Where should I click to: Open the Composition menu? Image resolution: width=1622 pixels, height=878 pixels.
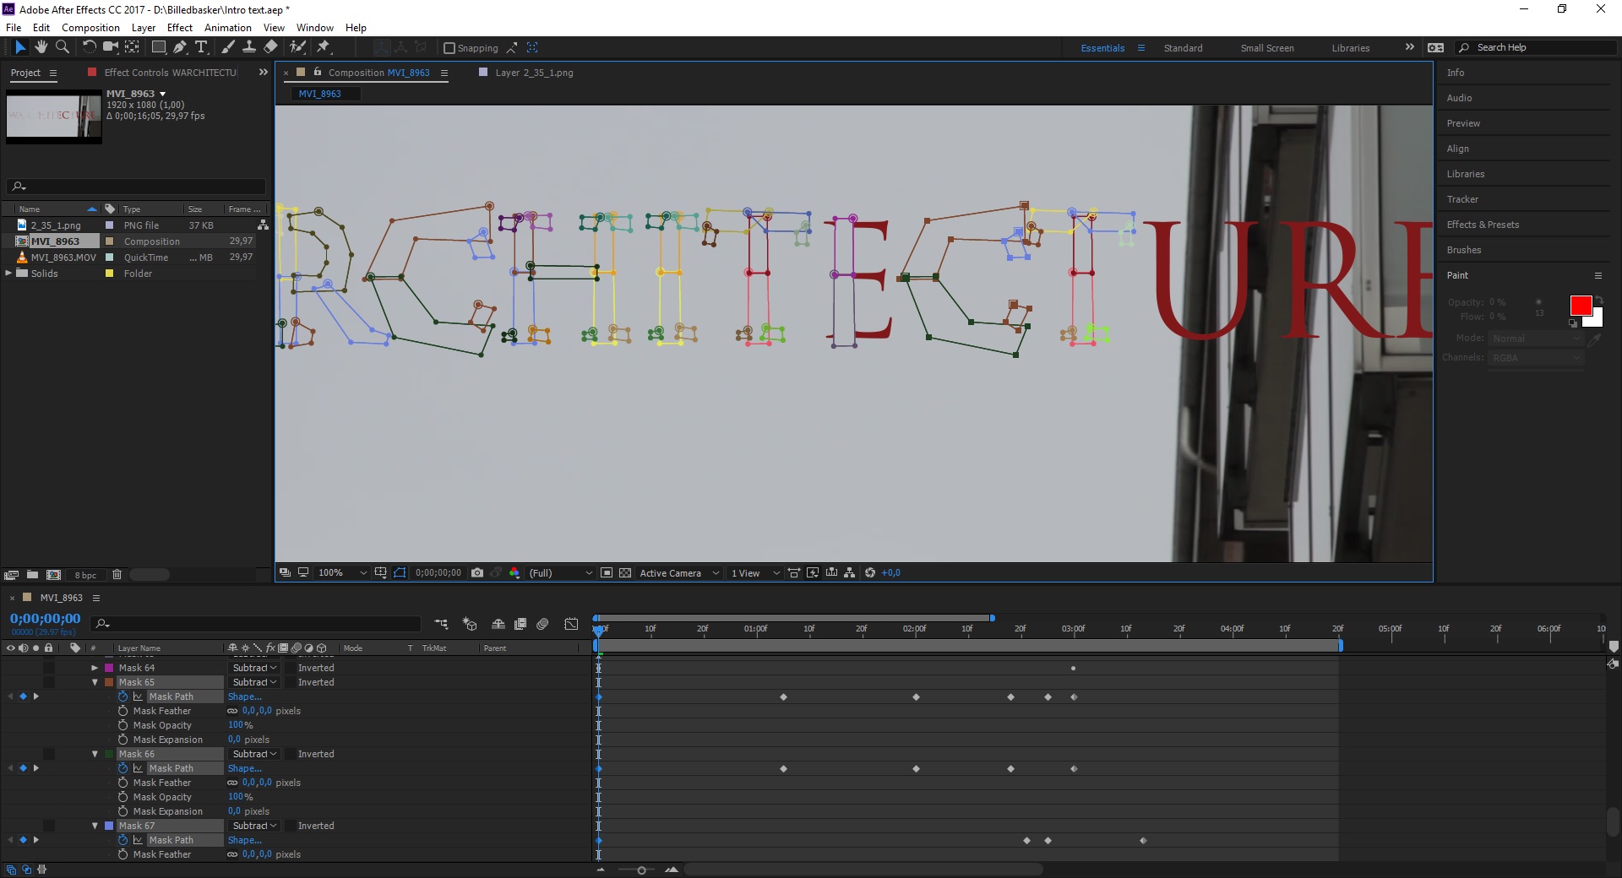pyautogui.click(x=90, y=28)
